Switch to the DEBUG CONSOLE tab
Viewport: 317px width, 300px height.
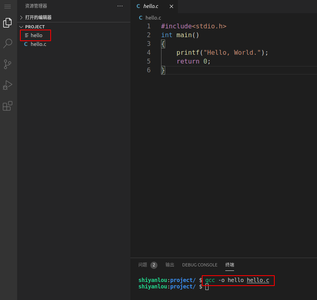(x=200, y=265)
